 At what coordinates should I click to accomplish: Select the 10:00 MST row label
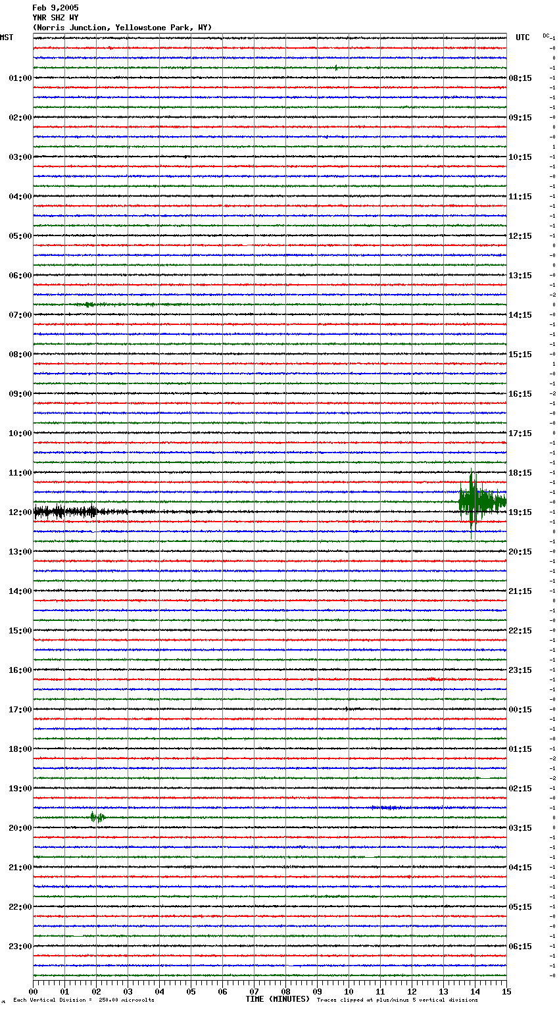click(20, 433)
